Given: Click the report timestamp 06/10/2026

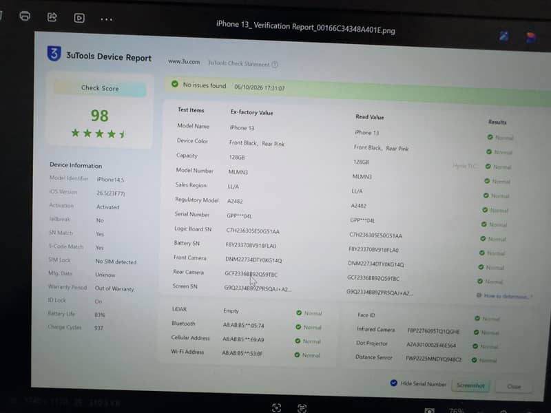Looking at the screenshot, I should (260, 87).
